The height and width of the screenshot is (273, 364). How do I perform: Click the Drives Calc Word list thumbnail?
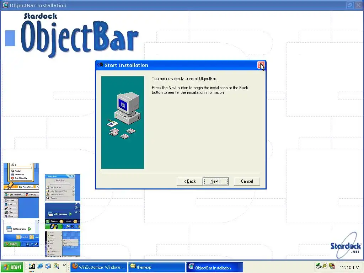(21, 205)
